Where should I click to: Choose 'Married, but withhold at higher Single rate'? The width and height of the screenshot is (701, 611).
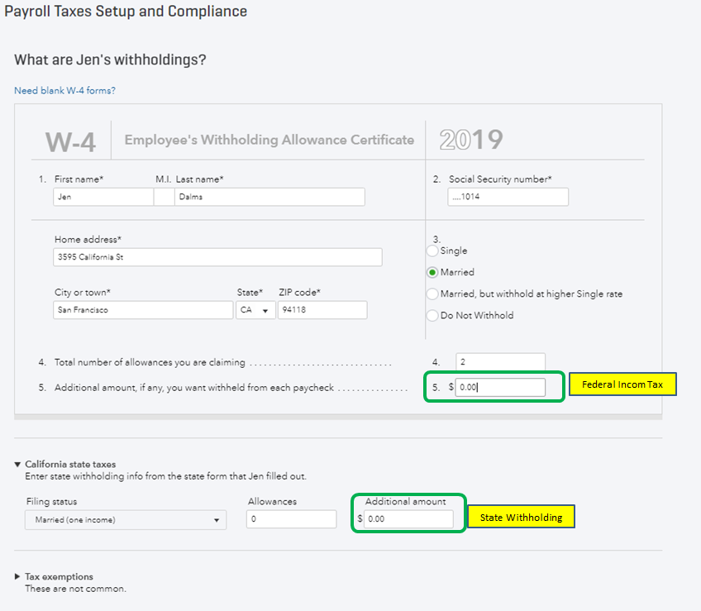tap(432, 294)
